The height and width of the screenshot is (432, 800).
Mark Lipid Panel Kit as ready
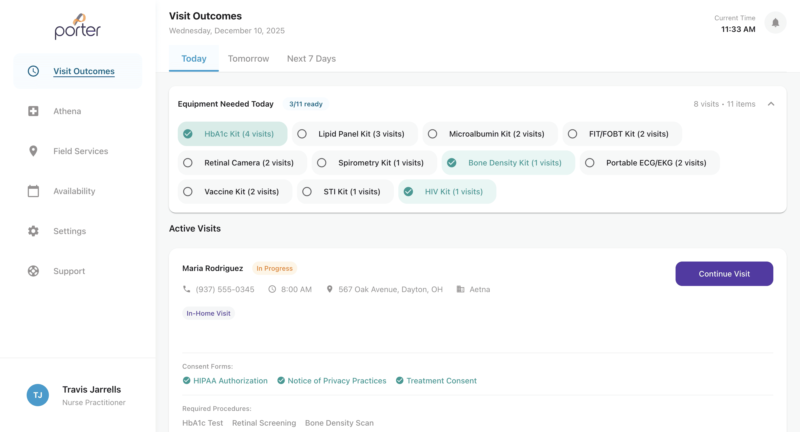point(302,134)
